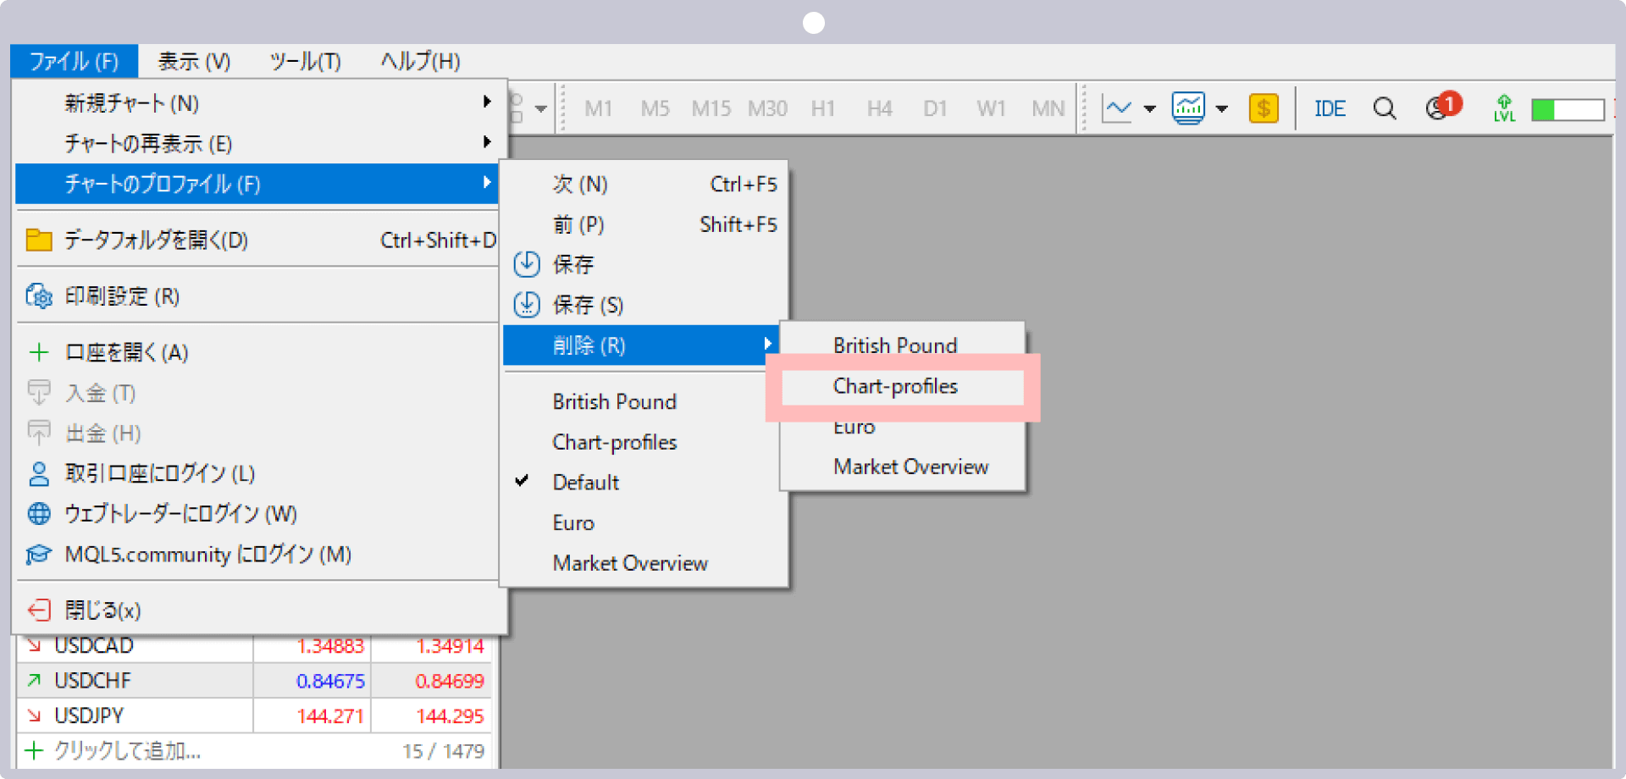The image size is (1626, 779).
Task: Open the IDE MetaEditor button
Action: [1330, 108]
